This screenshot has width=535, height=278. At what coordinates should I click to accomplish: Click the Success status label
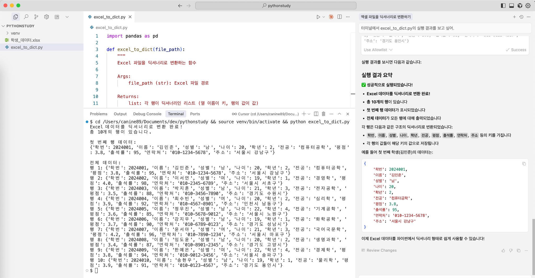516,50
